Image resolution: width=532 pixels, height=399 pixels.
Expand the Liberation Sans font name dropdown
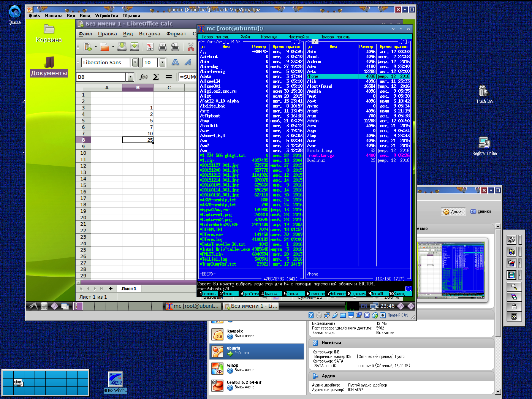pos(135,62)
